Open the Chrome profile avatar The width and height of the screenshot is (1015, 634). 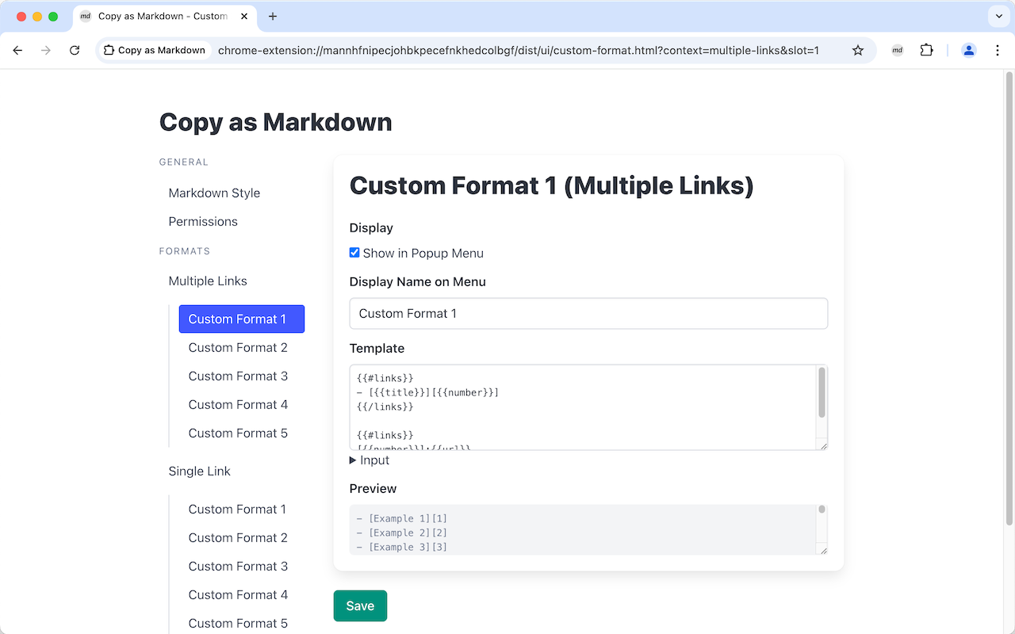coord(968,49)
